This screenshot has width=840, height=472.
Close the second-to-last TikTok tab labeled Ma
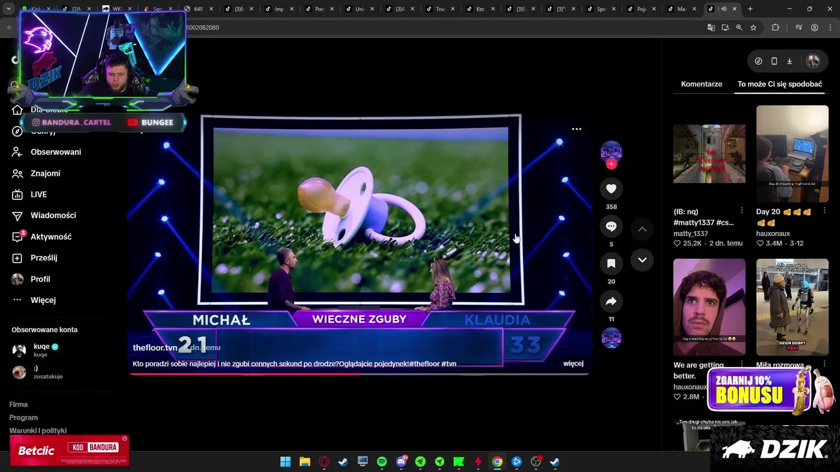(x=694, y=9)
